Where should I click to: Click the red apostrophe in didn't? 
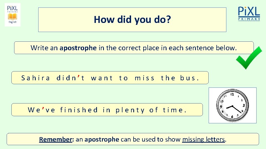78,77
